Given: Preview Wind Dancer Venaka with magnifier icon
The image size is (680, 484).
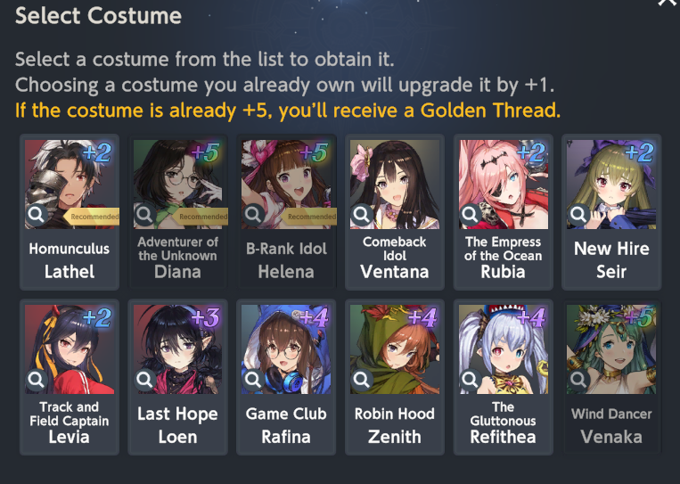Looking at the screenshot, I should click(578, 380).
